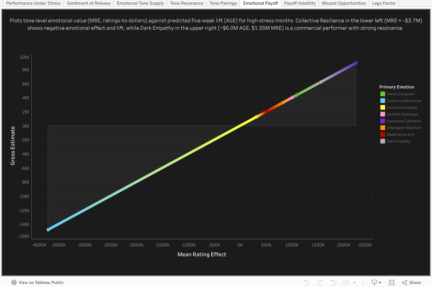Redo the last undone action
The height and width of the screenshot is (287, 432).
[320, 283]
